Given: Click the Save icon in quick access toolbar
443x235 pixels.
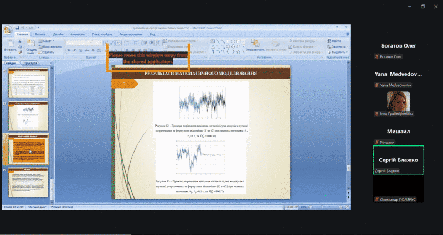Looking at the screenshot, I should [18, 27].
